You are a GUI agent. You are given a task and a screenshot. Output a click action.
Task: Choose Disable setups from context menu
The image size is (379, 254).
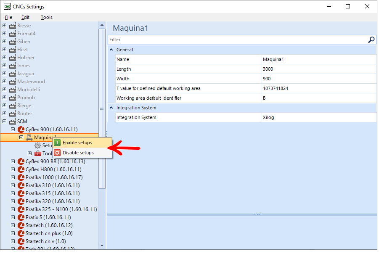tap(82, 153)
